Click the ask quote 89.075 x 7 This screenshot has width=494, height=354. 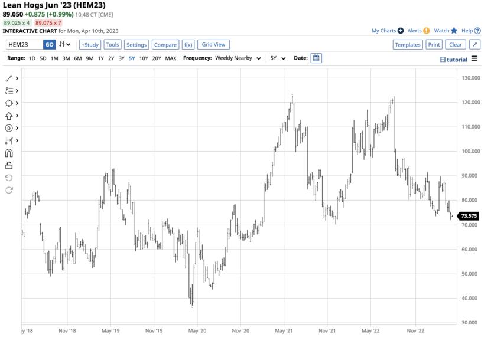(48, 22)
